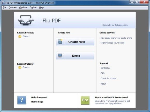This screenshot has height=112, width=150.
Task: Open the File menu
Action: point(4,7)
